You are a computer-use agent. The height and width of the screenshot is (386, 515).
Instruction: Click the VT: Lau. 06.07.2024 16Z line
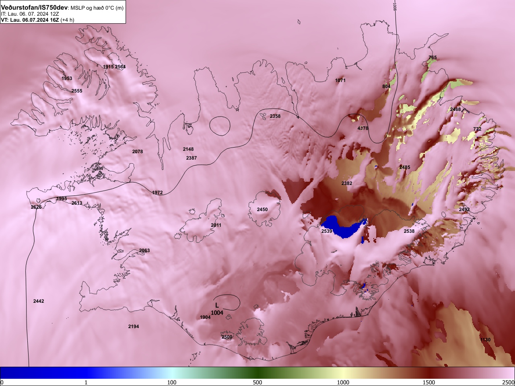[x=37, y=20]
